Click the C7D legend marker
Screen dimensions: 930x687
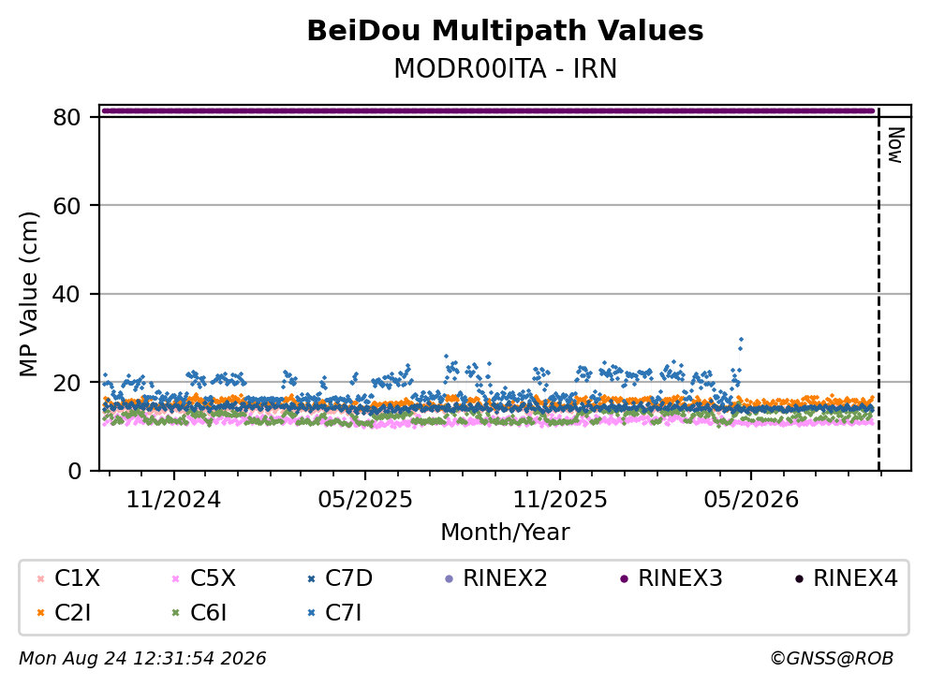pyautogui.click(x=311, y=578)
